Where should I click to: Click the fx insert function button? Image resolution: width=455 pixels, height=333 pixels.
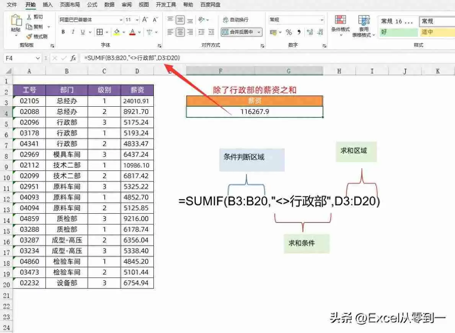pyautogui.click(x=74, y=58)
